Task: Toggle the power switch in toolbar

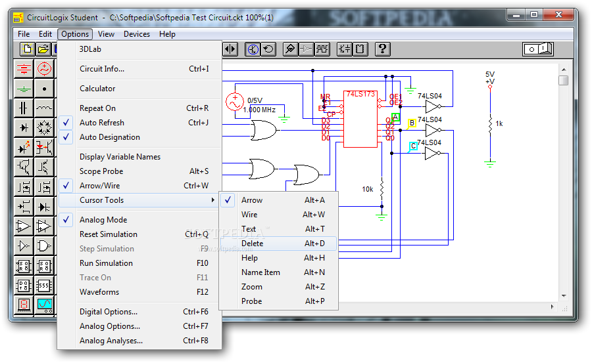Action: pyautogui.click(x=538, y=49)
